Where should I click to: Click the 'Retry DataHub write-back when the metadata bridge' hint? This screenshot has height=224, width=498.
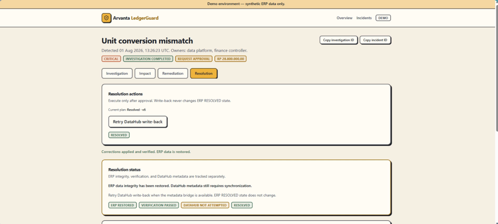192,195
